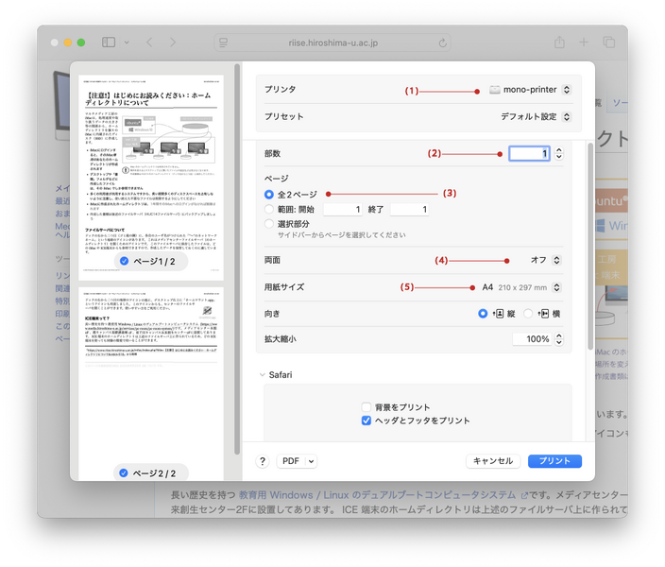Open the 両面 duplex dropdown
Image resolution: width=665 pixels, height=567 pixels.
point(546,260)
